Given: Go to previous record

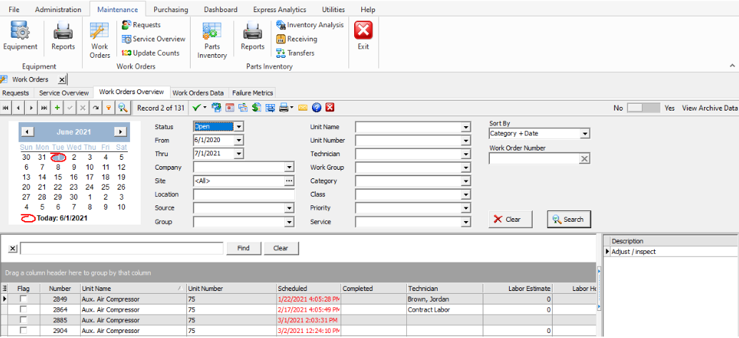Looking at the screenshot, I should click(x=18, y=108).
